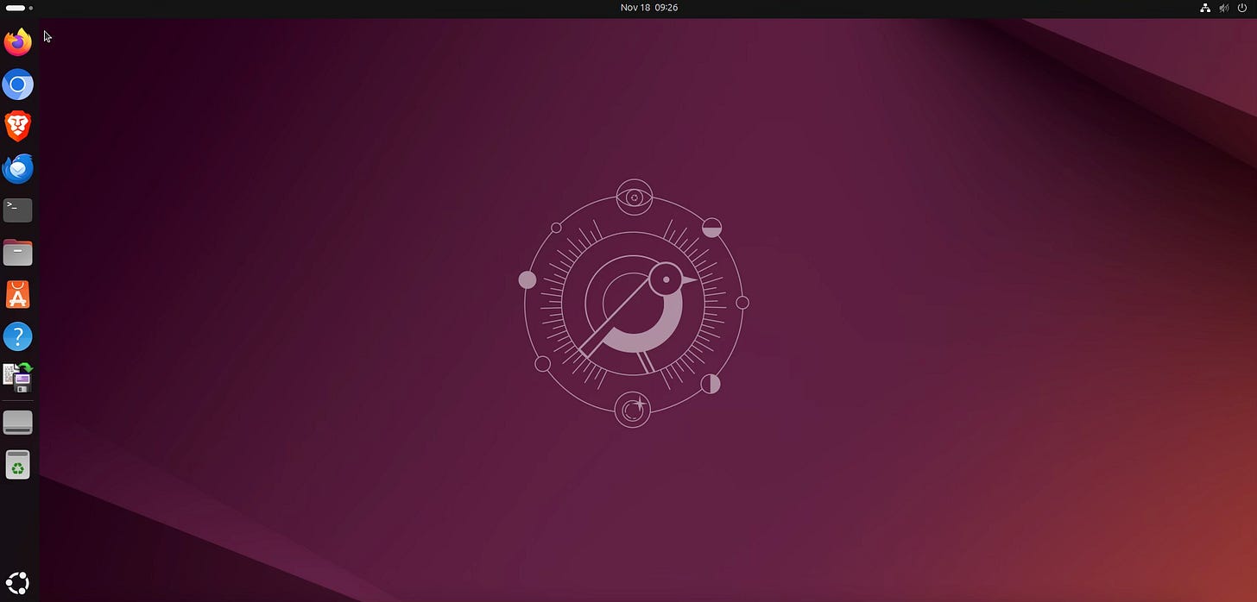
Task: Launch Thunderbird Mail from the dock
Action: click(18, 168)
